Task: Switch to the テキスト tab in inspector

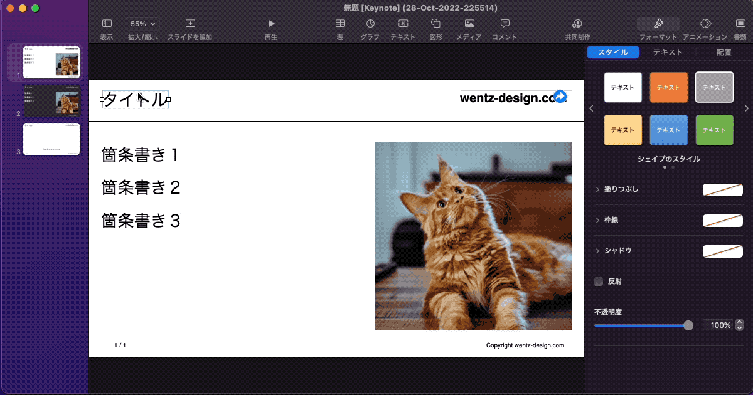Action: (x=667, y=52)
